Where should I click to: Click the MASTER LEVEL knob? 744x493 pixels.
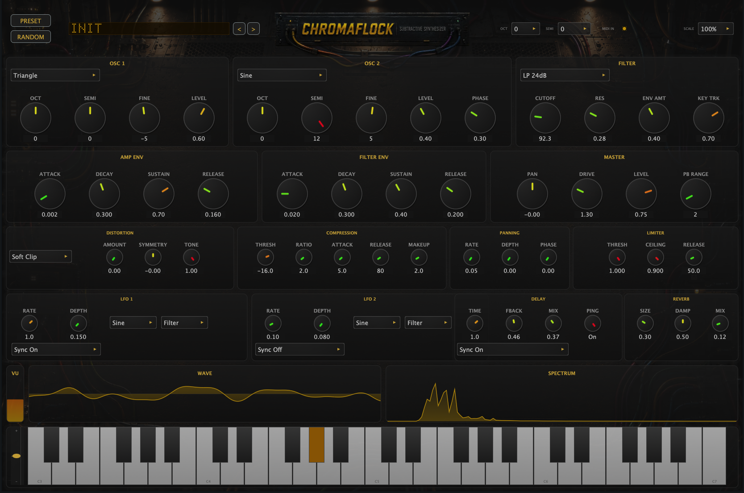click(x=641, y=194)
